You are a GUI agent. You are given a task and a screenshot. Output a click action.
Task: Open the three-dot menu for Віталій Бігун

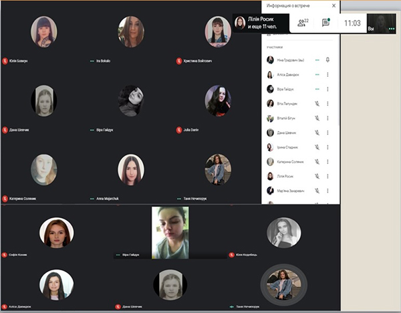click(x=327, y=118)
